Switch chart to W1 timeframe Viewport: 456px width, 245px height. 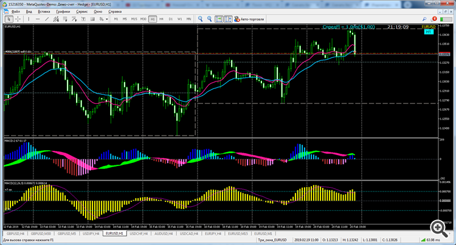180,19
